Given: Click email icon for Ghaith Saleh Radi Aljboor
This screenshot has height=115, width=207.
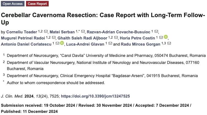Looking at the screenshot, I should point(116,38).
